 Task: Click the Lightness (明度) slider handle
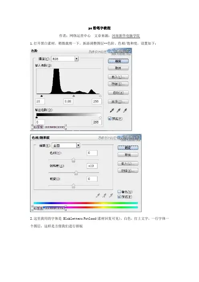[73, 186]
